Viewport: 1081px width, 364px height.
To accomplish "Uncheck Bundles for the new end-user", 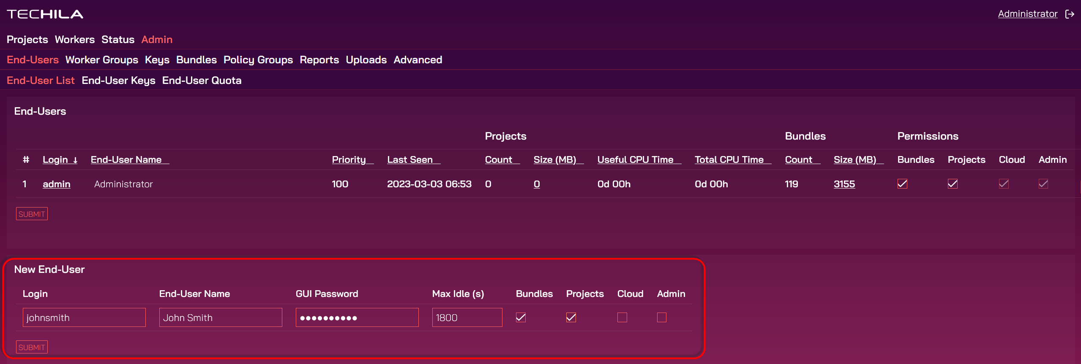I will [x=521, y=318].
